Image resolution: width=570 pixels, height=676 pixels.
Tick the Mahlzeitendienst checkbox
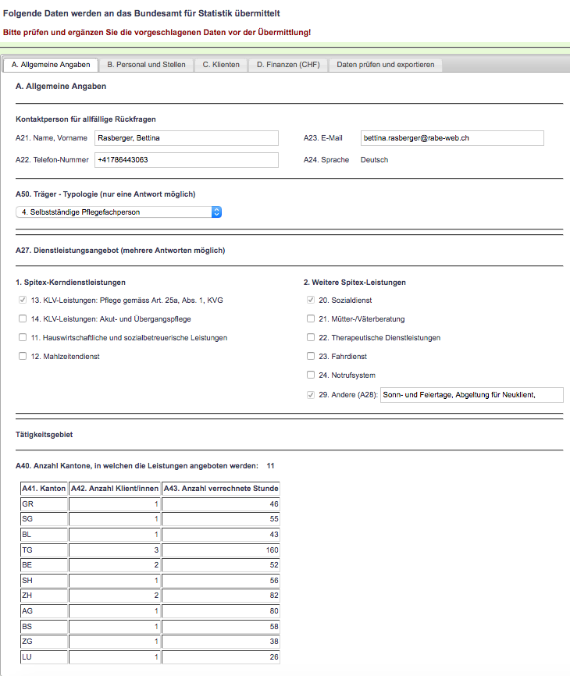23,356
